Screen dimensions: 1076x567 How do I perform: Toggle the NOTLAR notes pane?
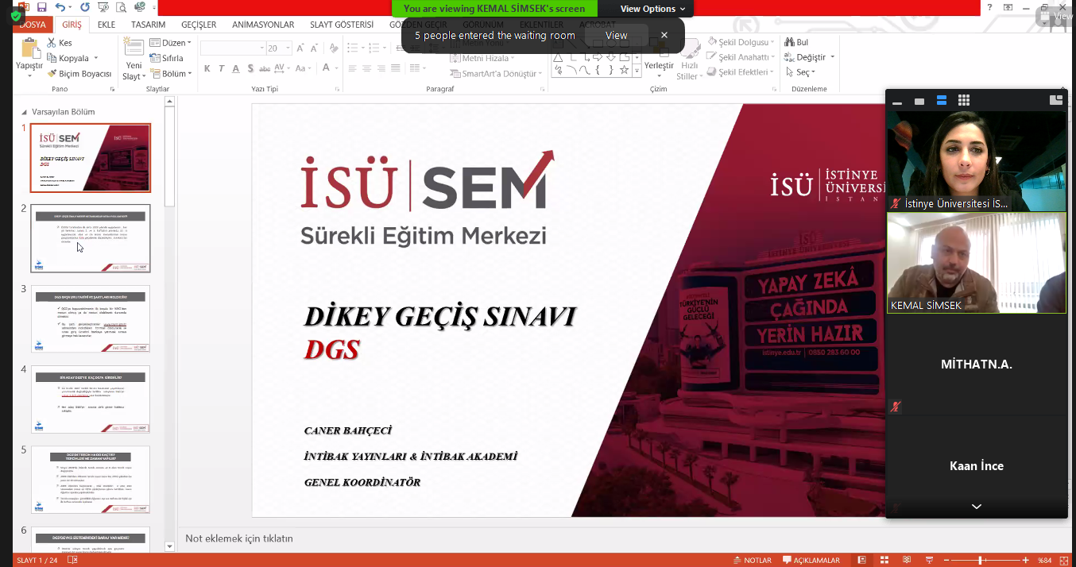pyautogui.click(x=752, y=560)
